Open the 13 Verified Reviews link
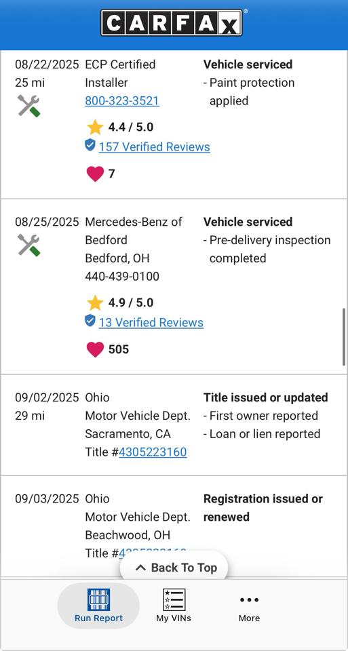Viewport: 348px width, 651px height. coord(151,322)
